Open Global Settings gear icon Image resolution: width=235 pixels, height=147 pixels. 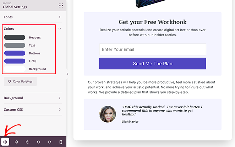pos(5,142)
